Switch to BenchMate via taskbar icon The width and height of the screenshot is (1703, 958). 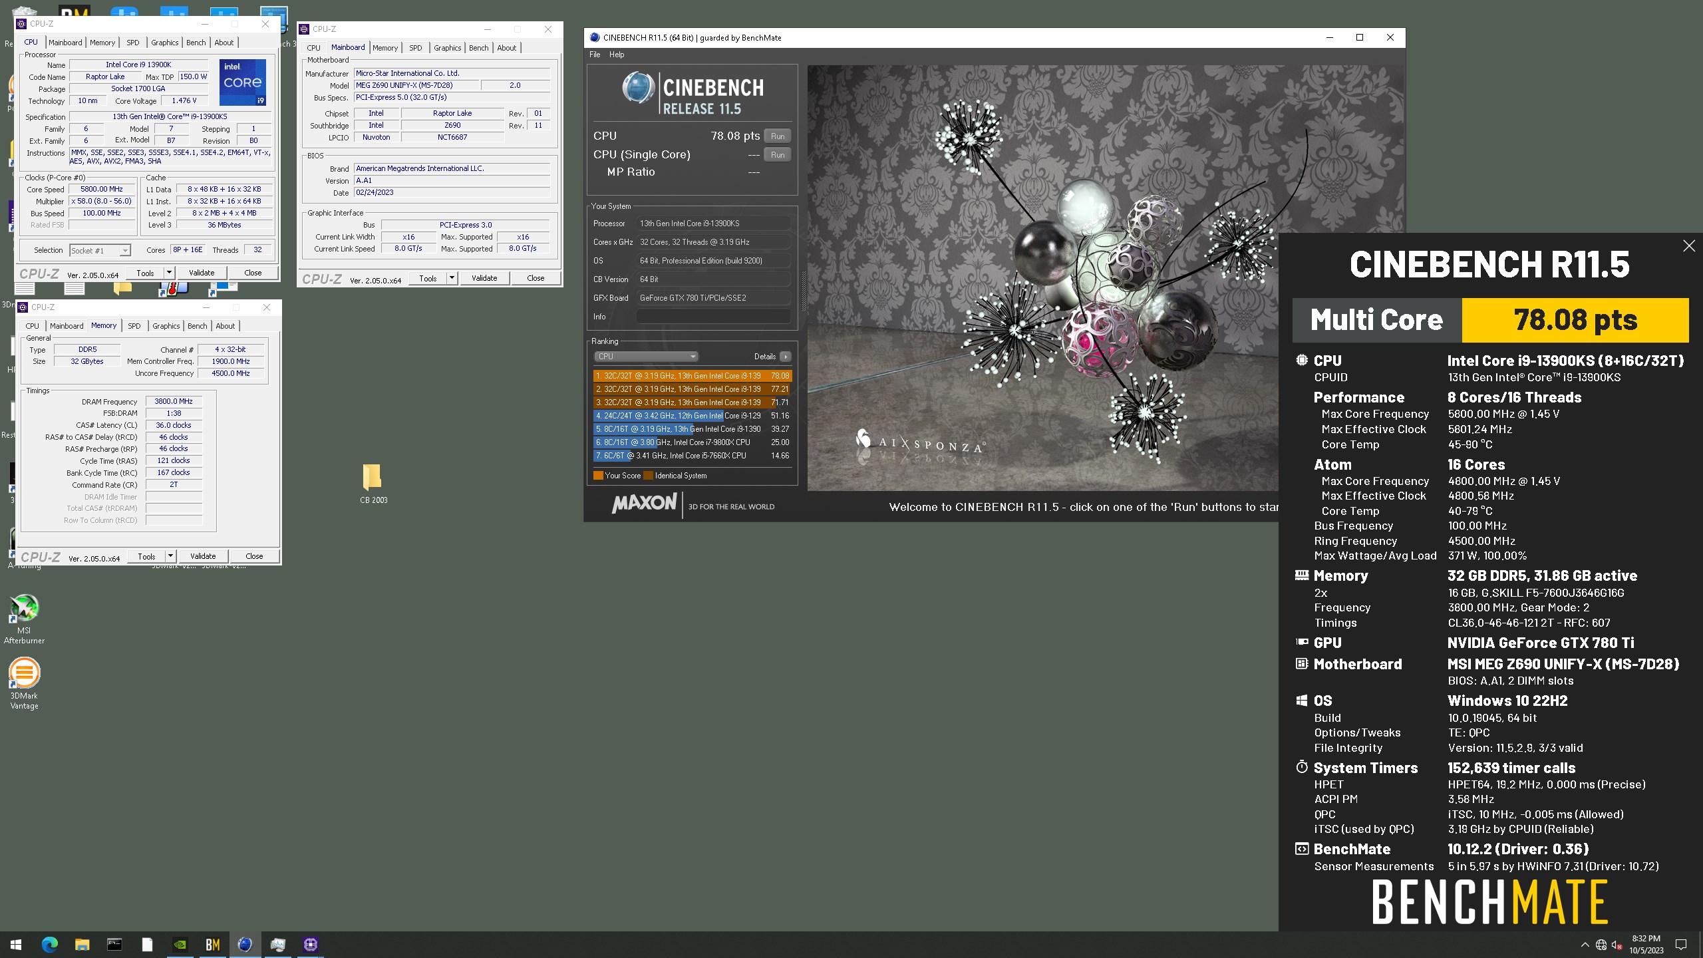pos(212,945)
